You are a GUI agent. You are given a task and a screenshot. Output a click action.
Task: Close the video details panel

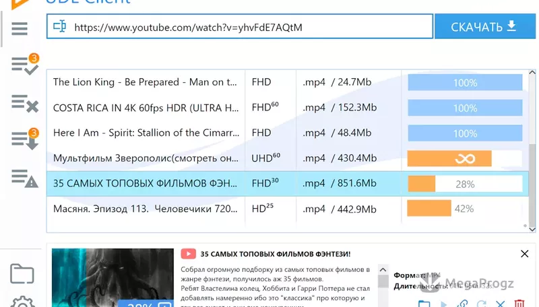(525, 254)
